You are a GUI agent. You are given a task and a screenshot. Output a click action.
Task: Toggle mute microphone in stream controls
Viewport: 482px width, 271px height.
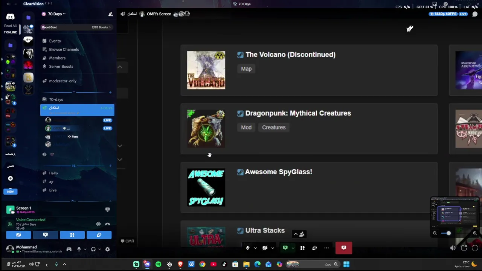click(247, 248)
